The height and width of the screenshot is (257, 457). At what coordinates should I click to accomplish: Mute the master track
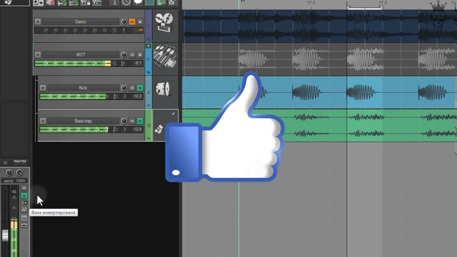pos(24,188)
